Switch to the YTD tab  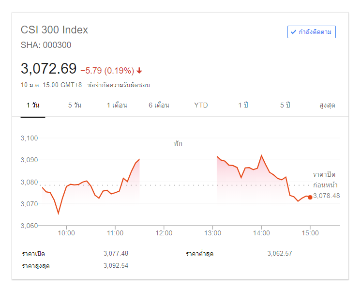point(201,105)
